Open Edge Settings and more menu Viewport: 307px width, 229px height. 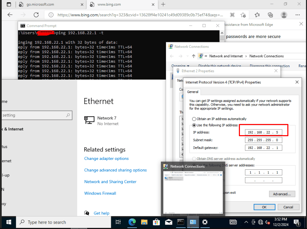click(x=298, y=15)
